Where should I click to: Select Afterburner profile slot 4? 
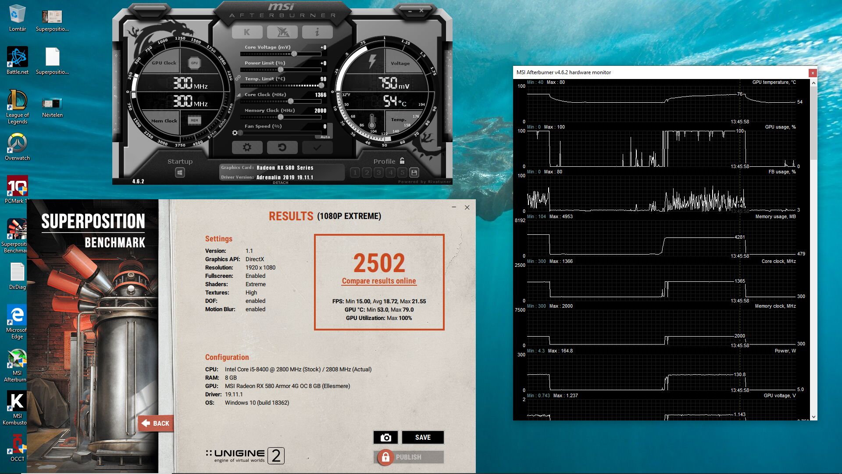tap(391, 172)
